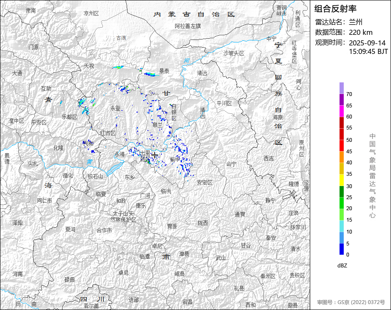The height and width of the screenshot is (310, 391).
Task: Click the map label 海原
Action: click(278, 117)
